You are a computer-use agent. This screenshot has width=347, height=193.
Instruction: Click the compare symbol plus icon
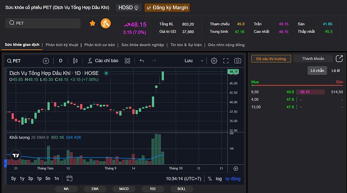click(x=46, y=61)
